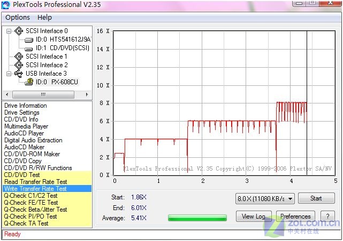Click the hard disk icon for HTS541612J9A
Viewport: 343px width, 241px height.
(x=29, y=40)
